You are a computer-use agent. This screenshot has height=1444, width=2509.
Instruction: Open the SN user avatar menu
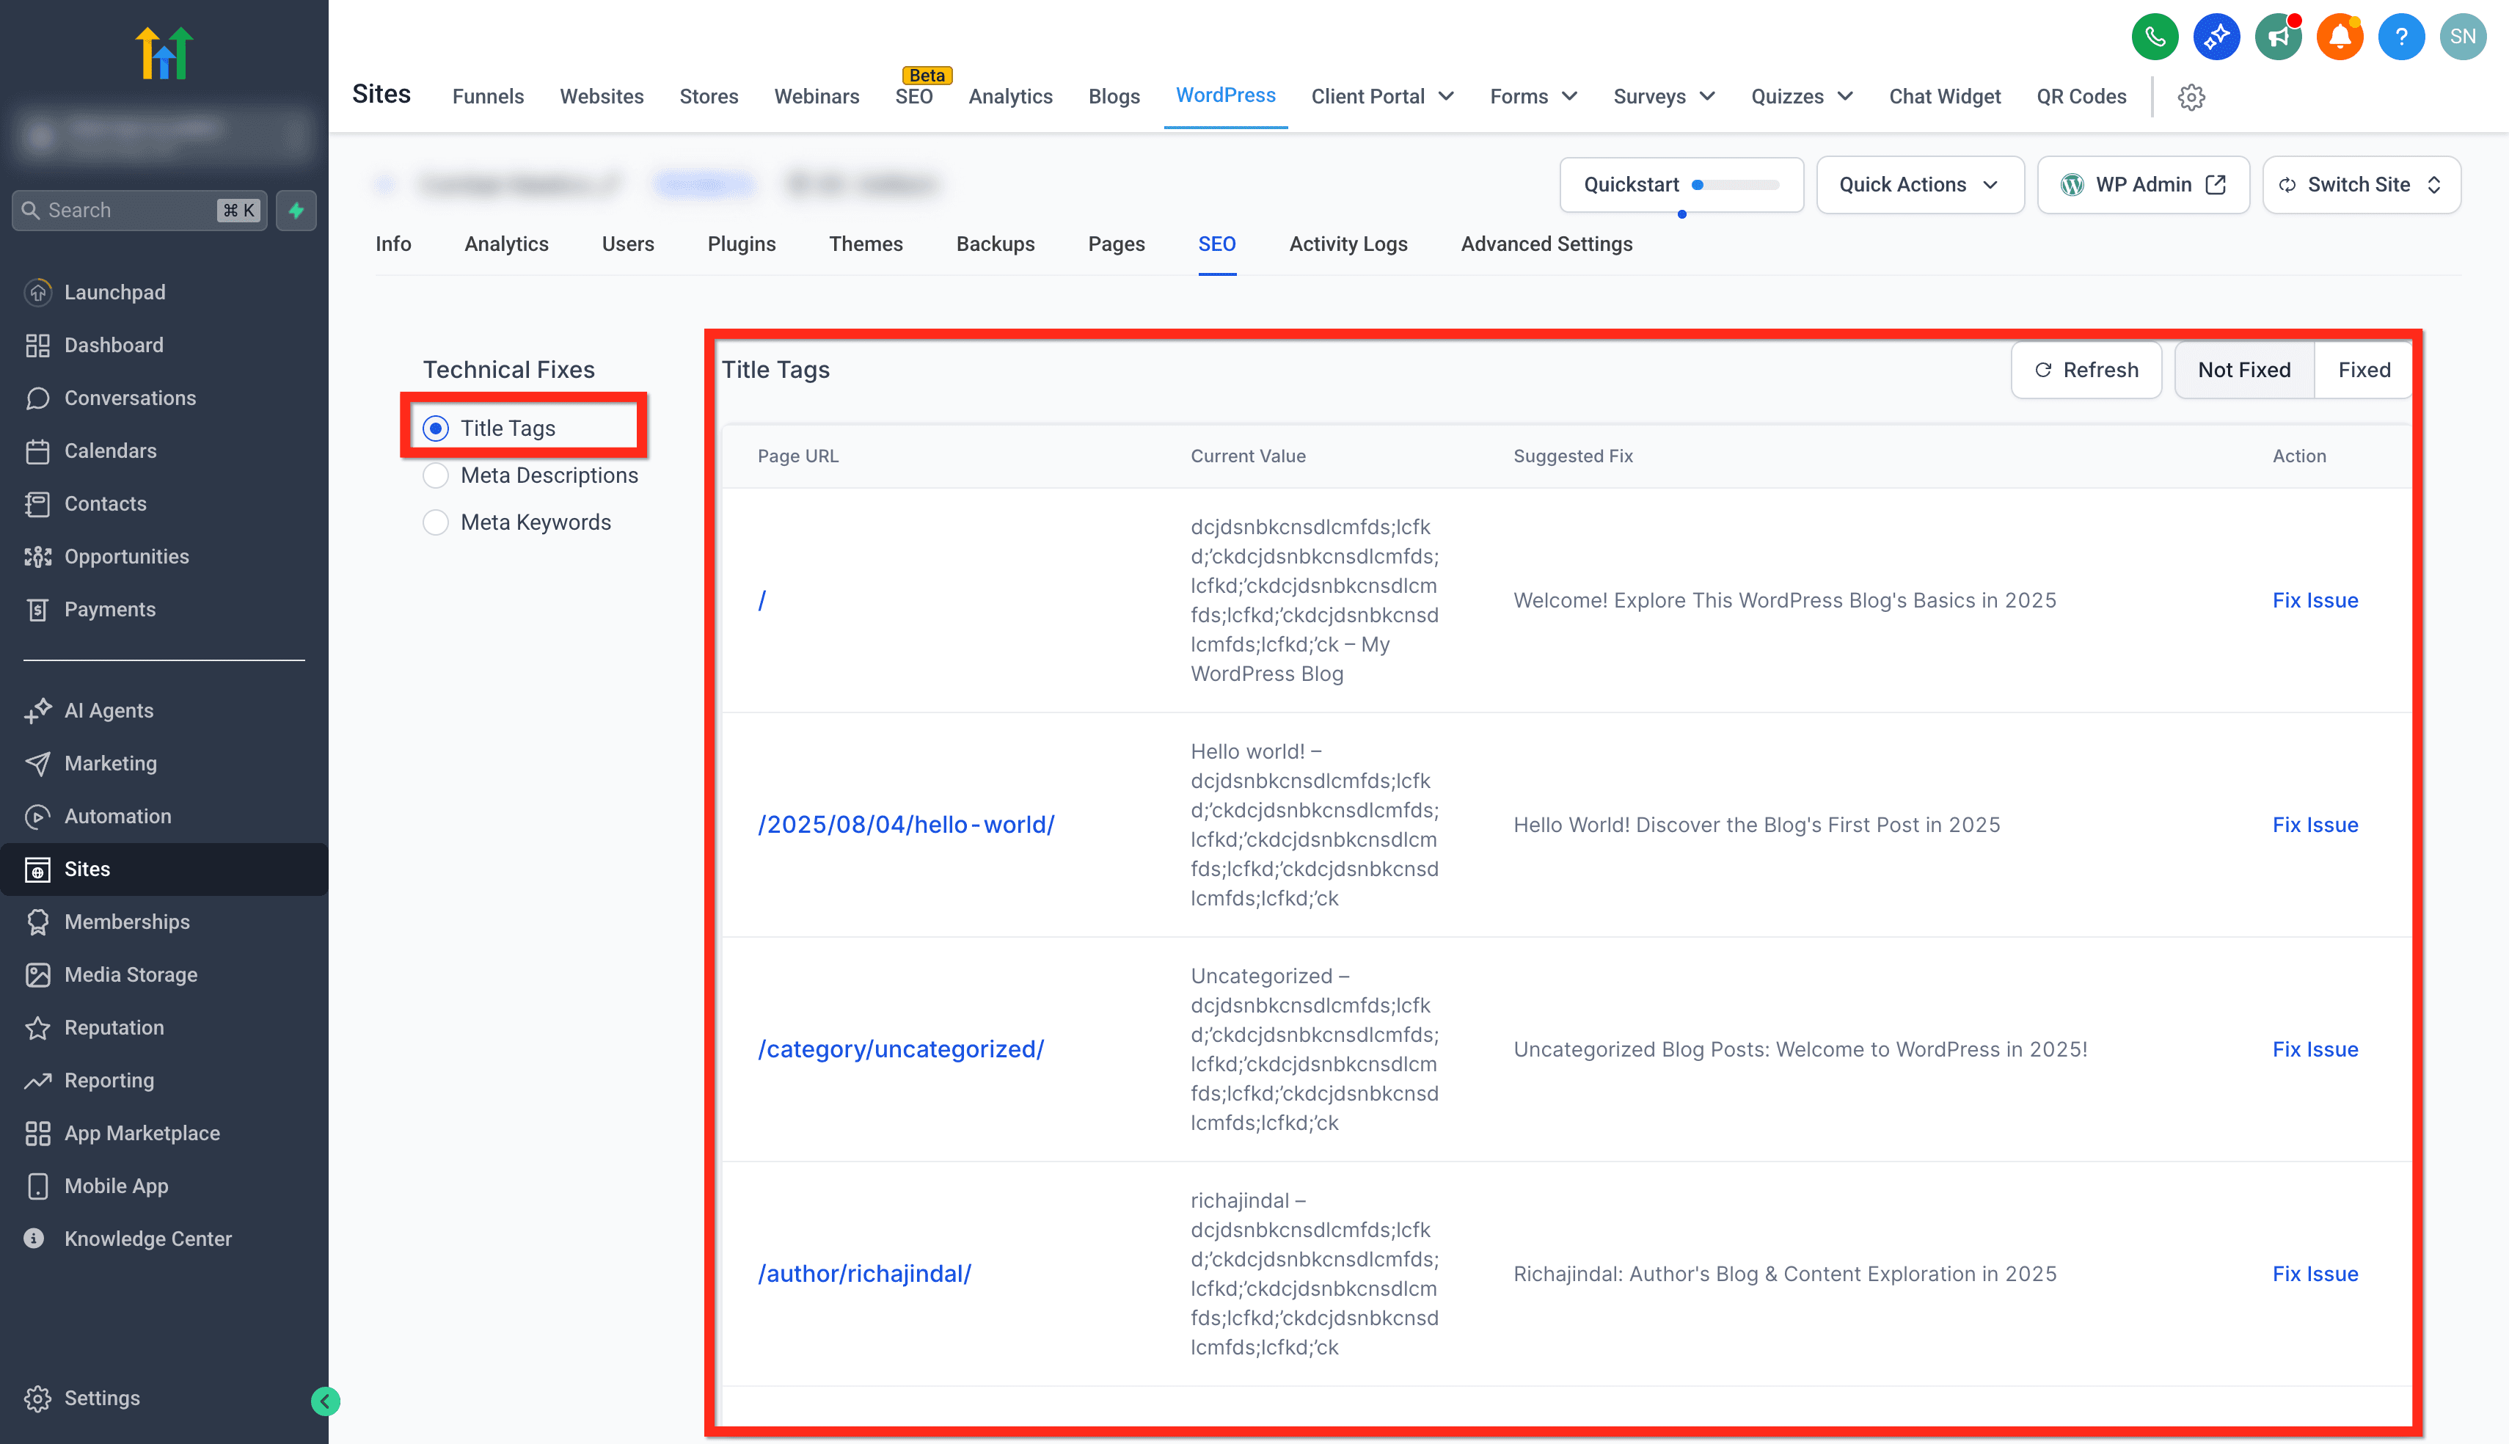2462,37
